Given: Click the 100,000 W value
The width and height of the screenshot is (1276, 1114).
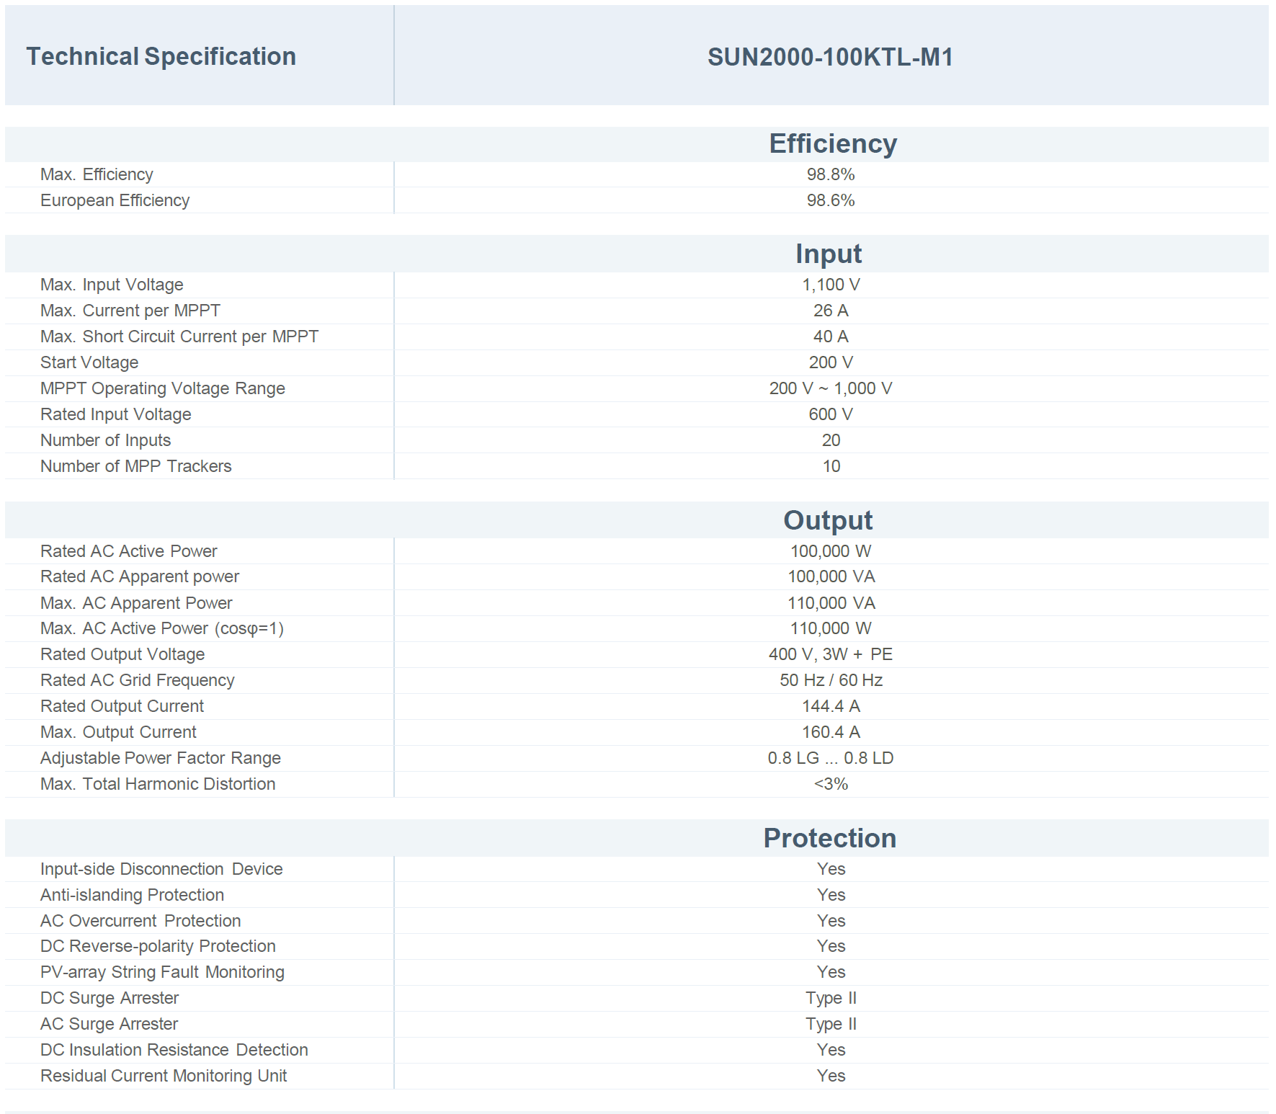Looking at the screenshot, I should (x=831, y=551).
